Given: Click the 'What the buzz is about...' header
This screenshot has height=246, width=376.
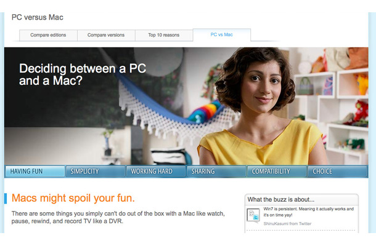Looking at the screenshot, I should point(281,200).
